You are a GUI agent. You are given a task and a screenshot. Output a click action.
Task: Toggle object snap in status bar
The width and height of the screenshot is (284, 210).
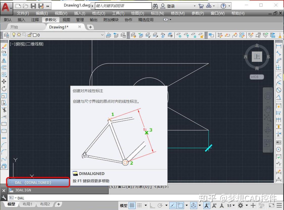173,205
